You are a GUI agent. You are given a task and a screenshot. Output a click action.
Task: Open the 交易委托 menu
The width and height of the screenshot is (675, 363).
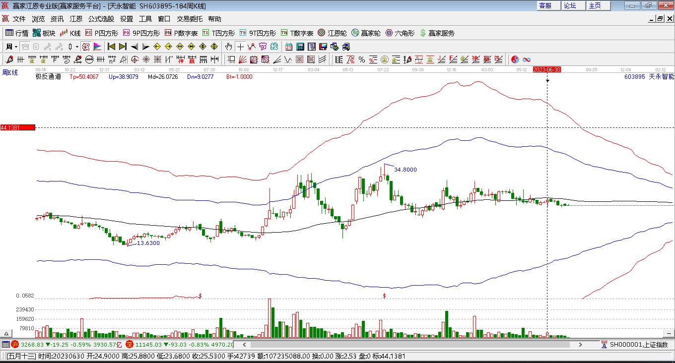190,19
